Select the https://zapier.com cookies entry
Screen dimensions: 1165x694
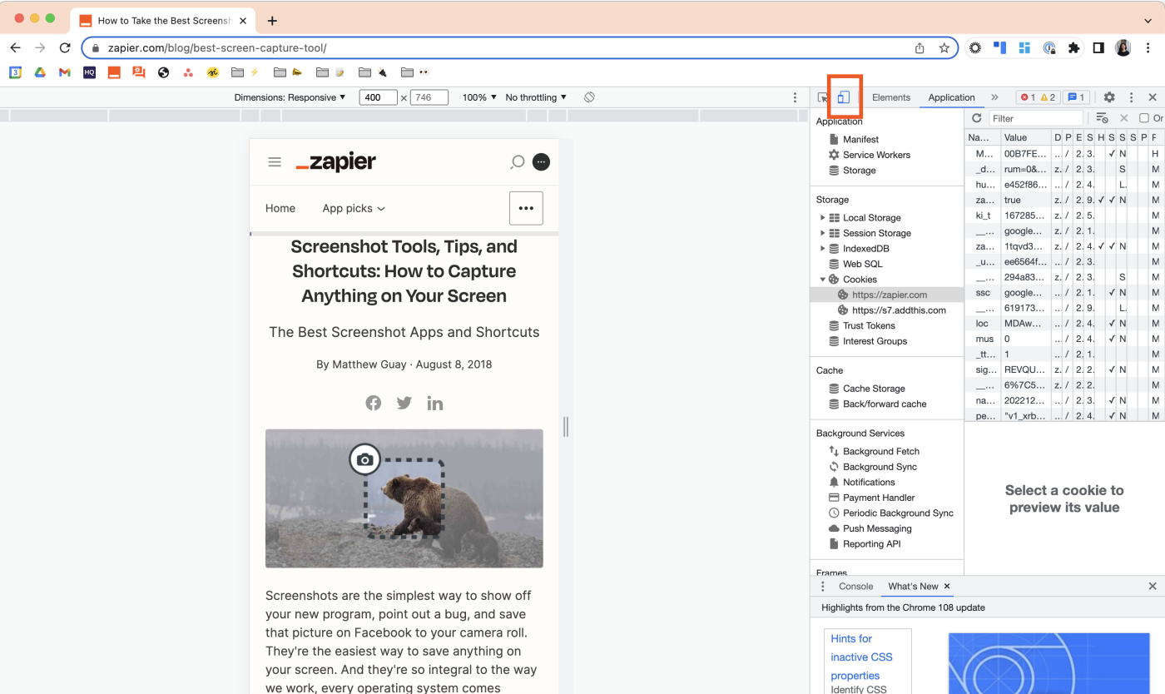887,295
